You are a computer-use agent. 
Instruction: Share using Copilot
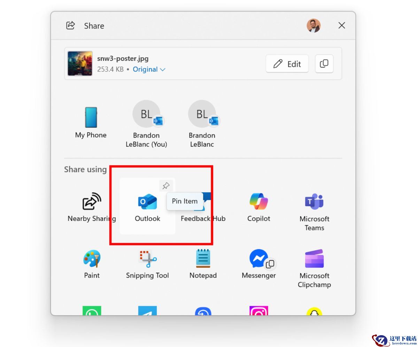pos(259,206)
